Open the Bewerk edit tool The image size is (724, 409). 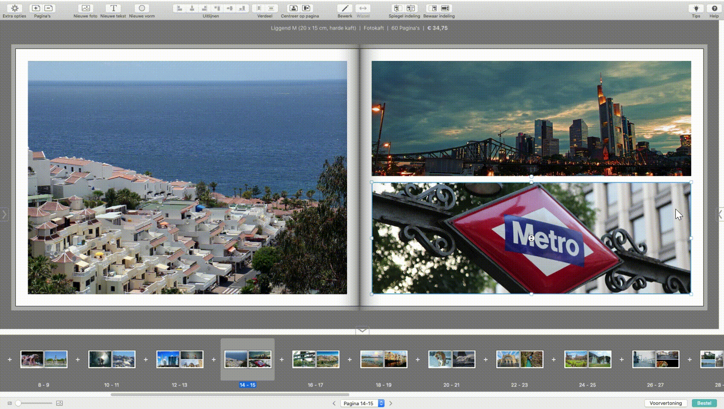click(x=345, y=8)
